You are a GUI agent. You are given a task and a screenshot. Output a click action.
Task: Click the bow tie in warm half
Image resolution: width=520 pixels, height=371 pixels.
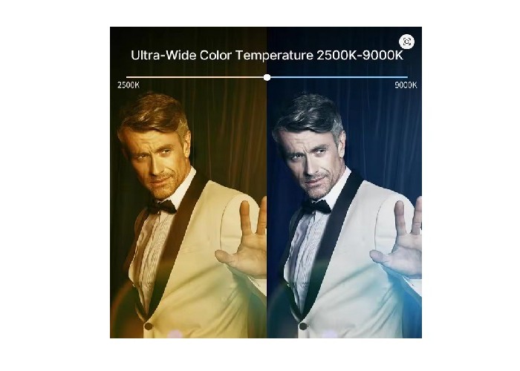pyautogui.click(x=162, y=207)
